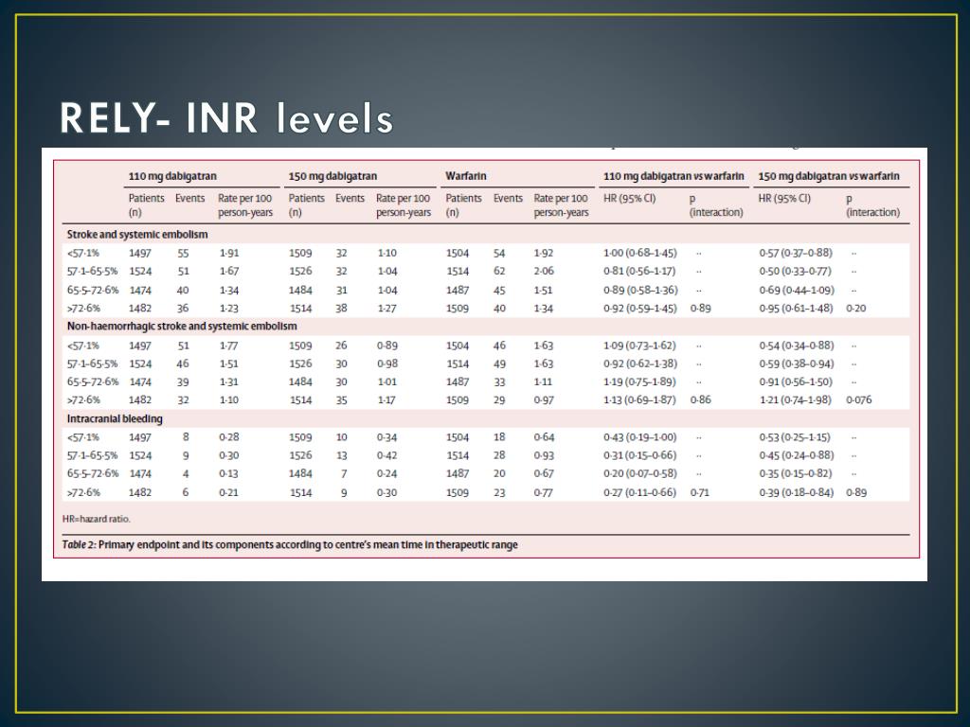This screenshot has width=970, height=727.
Task: Select hazard ratio "0·20 (0·07–0·58)"
Action: coord(640,473)
